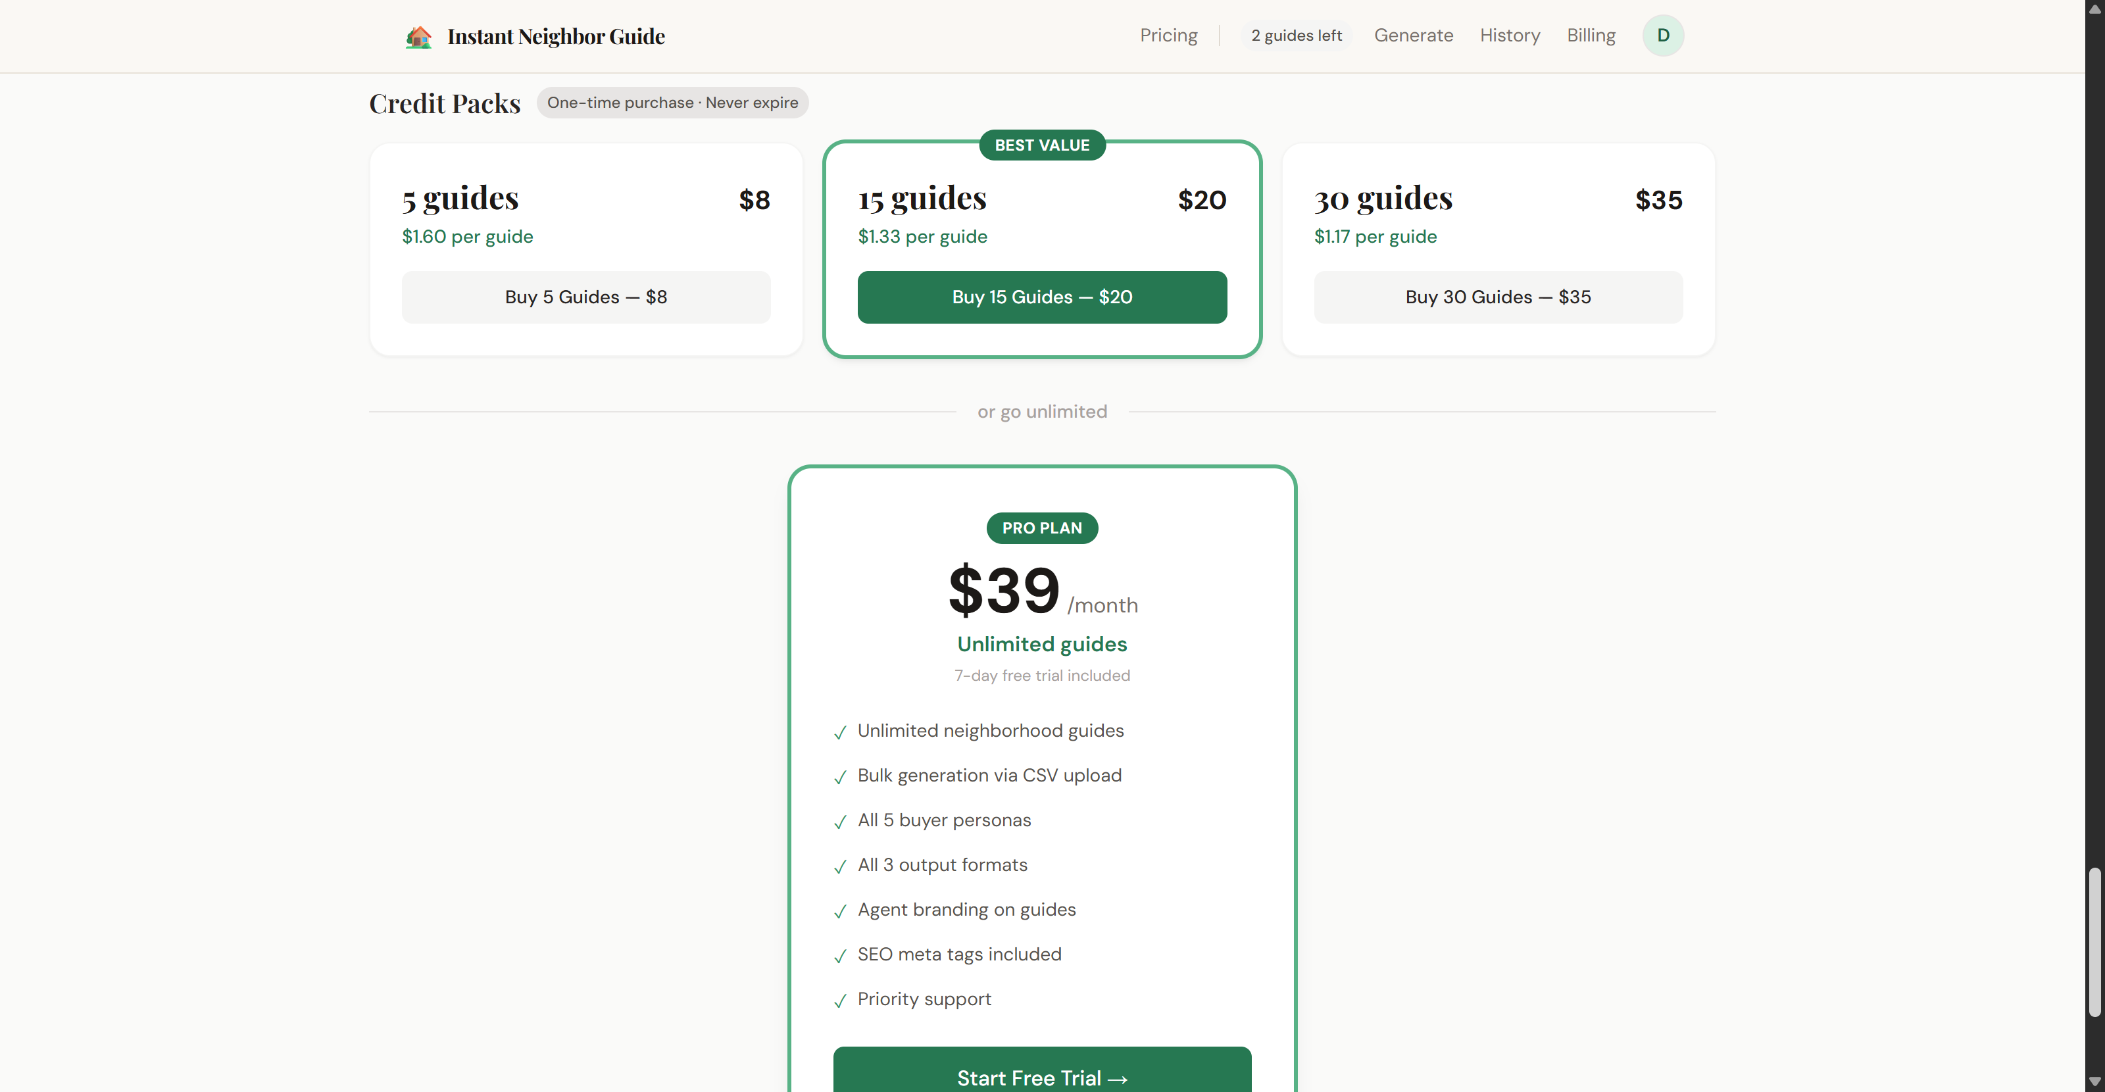Click the checkmark beside SEO meta tags included
Image resolution: width=2105 pixels, height=1092 pixels.
tap(841, 957)
